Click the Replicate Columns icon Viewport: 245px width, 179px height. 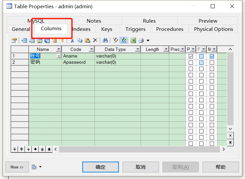point(47,40)
